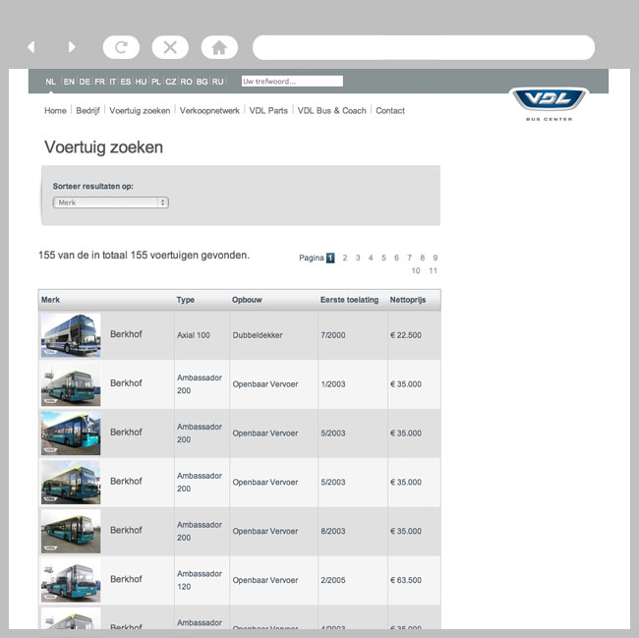Screen dimensions: 639x638
Task: Click the 'Dubbeldekker' cell
Action: (x=258, y=335)
